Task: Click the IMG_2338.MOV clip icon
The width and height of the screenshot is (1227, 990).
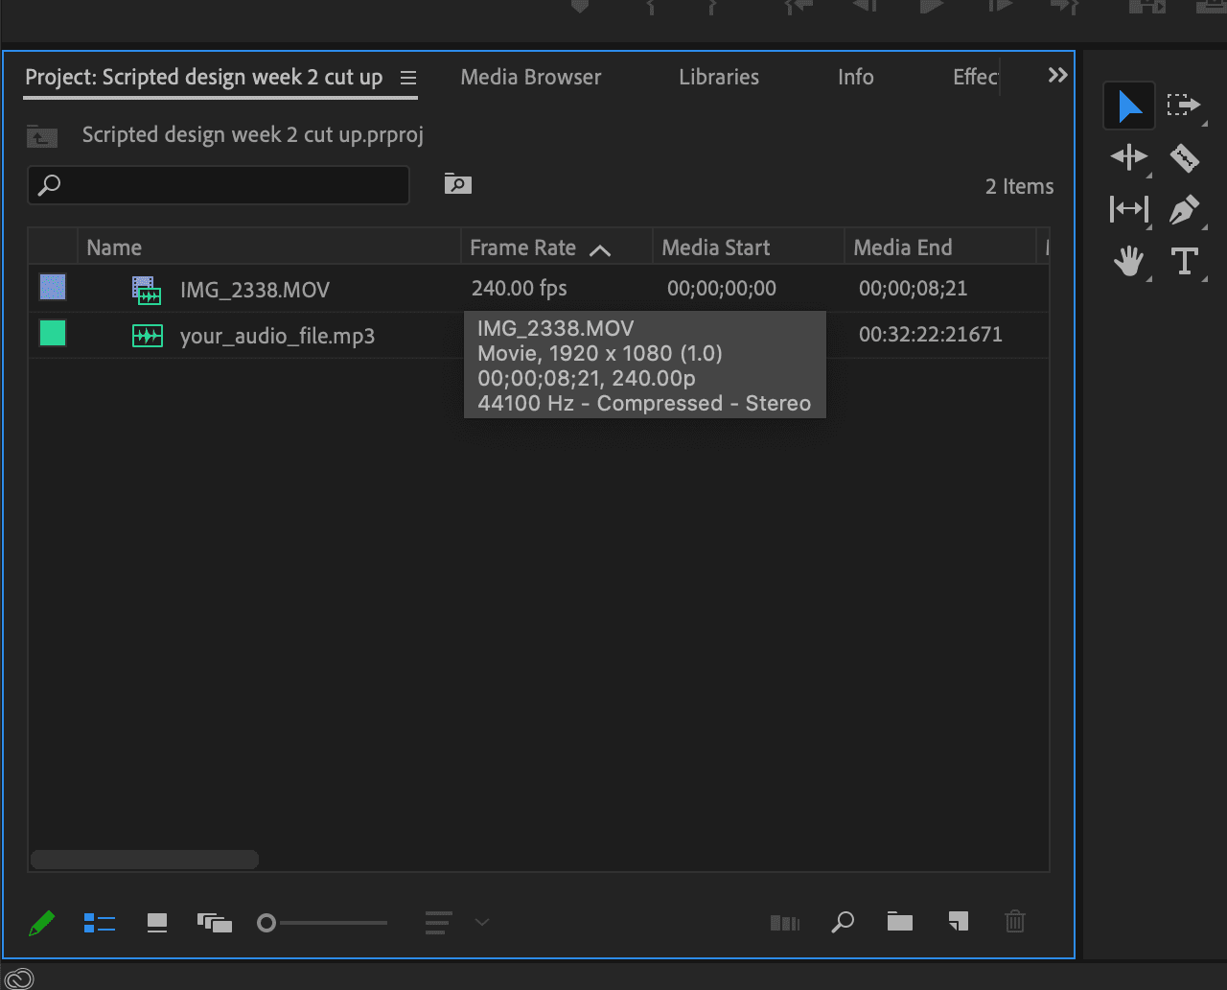Action: pos(147,290)
